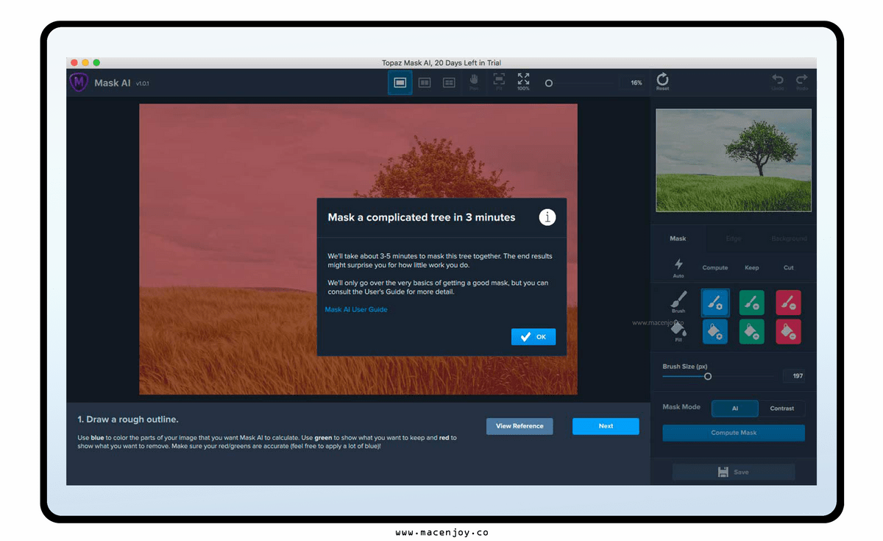
Task: Select the green Keep brush
Action: pyautogui.click(x=752, y=302)
